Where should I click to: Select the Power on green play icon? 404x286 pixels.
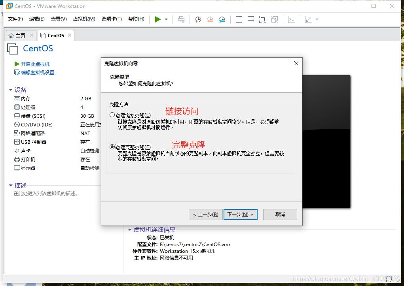[157, 19]
